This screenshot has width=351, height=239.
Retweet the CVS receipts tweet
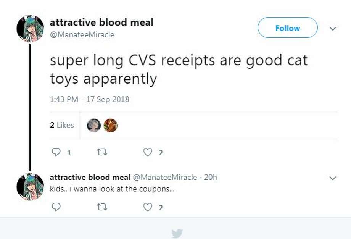click(101, 152)
